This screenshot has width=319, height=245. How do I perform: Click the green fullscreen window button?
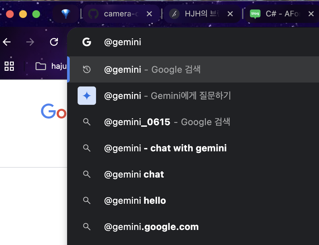[x=36, y=14]
